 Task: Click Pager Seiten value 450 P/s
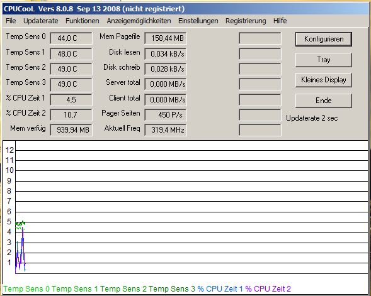tap(166, 115)
